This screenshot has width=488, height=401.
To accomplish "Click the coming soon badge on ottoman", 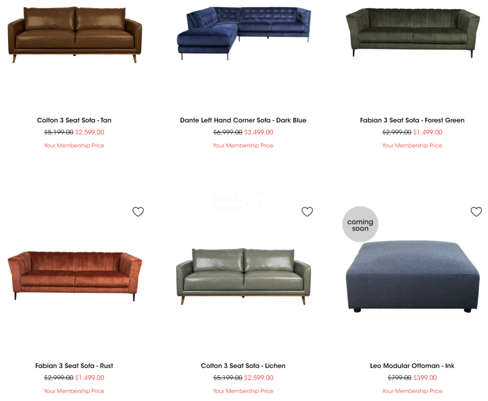I will 360,224.
